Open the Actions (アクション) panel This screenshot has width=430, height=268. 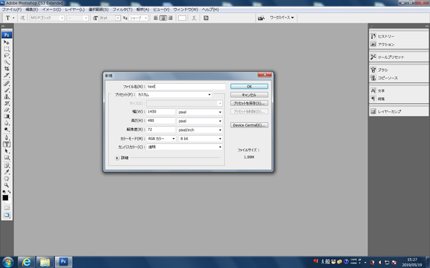[x=386, y=44]
